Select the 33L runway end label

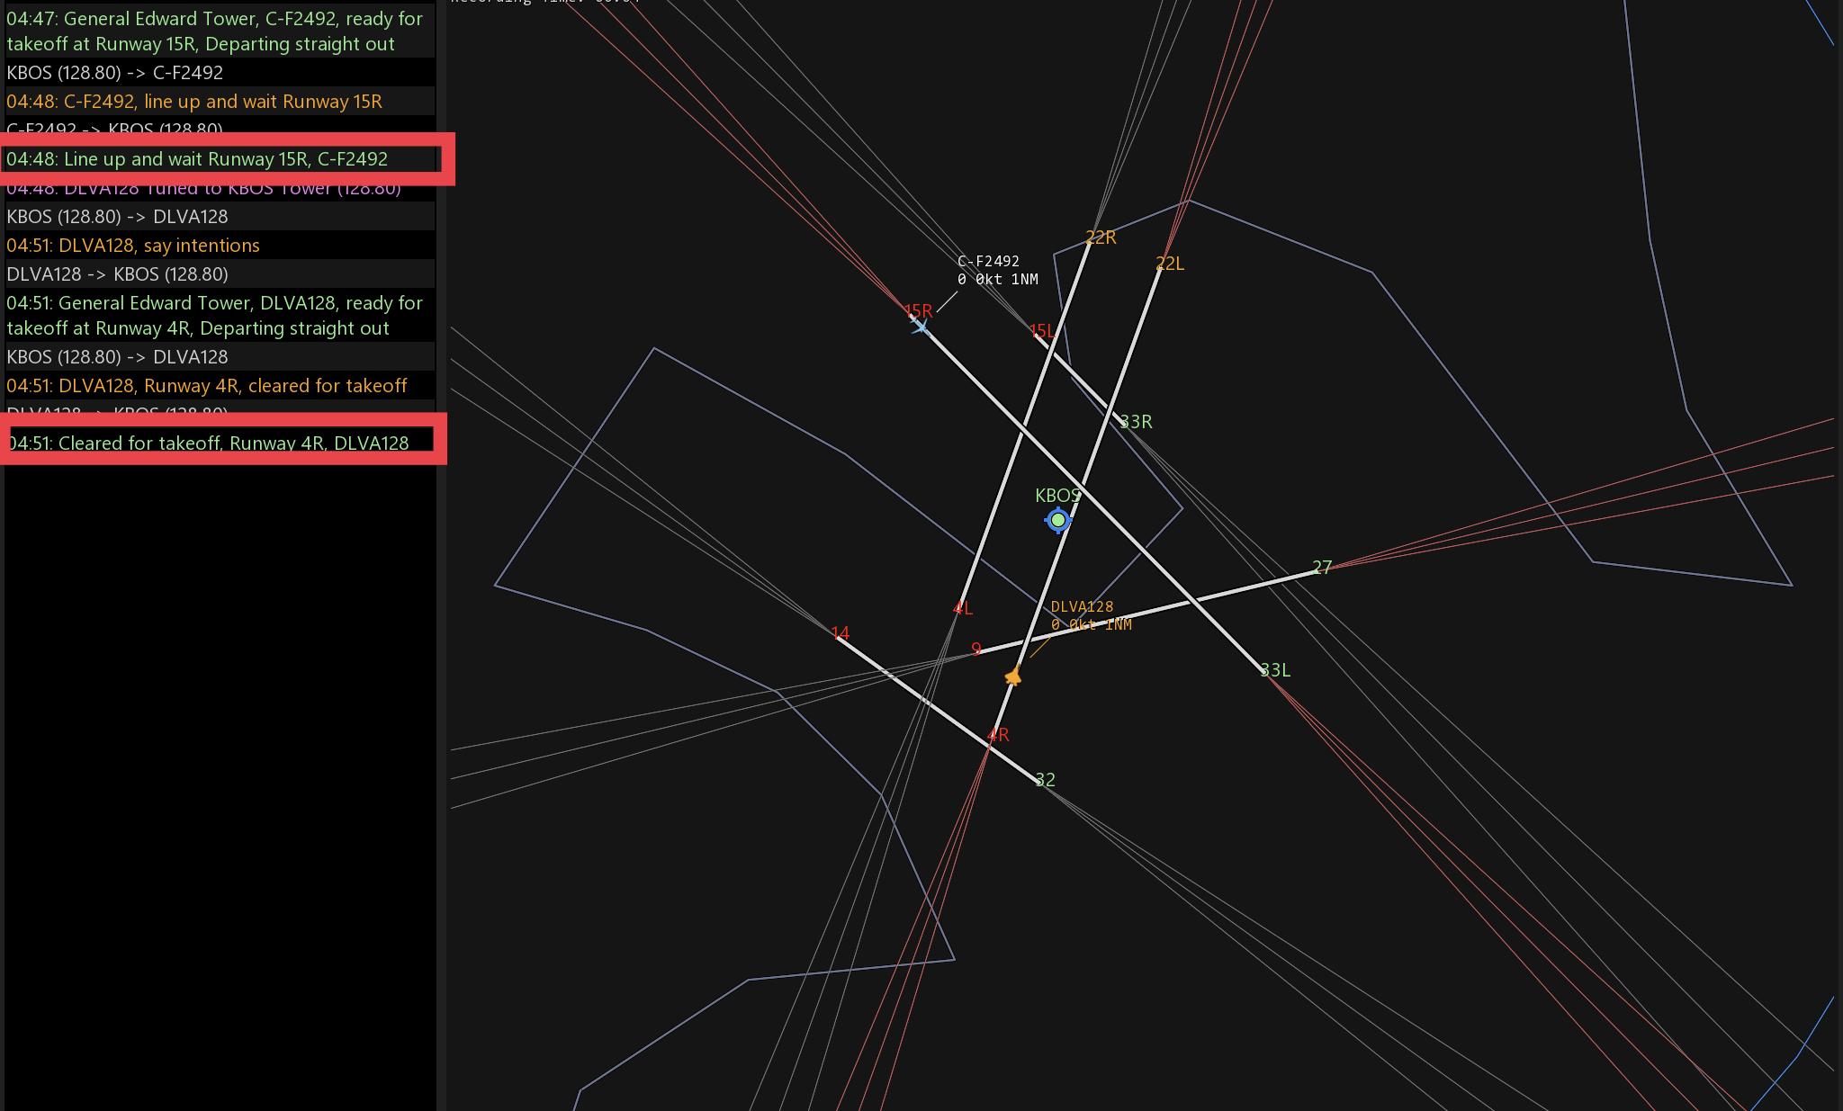(x=1275, y=670)
